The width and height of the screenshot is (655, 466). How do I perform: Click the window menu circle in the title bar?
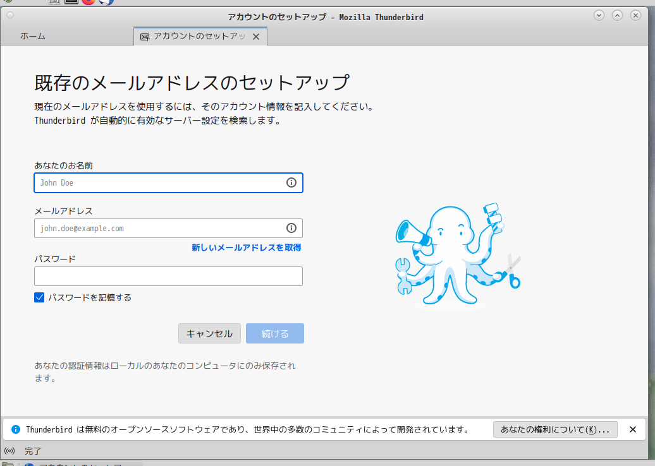coord(10,15)
